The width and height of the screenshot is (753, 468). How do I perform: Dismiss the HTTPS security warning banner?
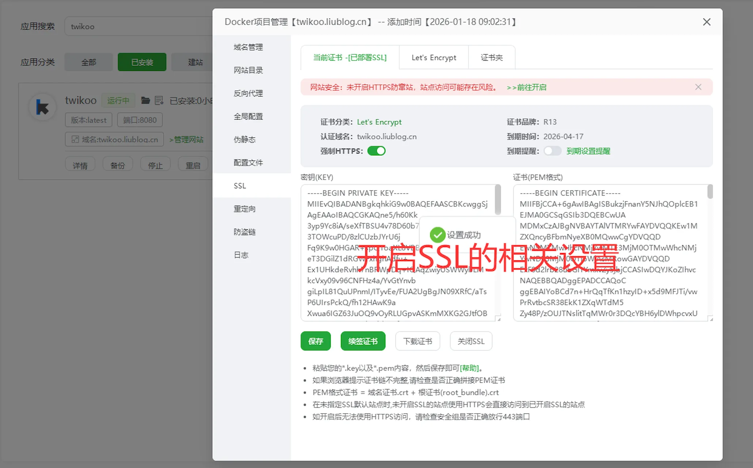[x=698, y=87]
